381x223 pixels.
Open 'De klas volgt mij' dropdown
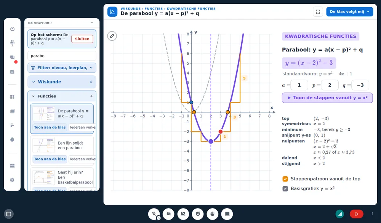pyautogui.click(x=349, y=12)
